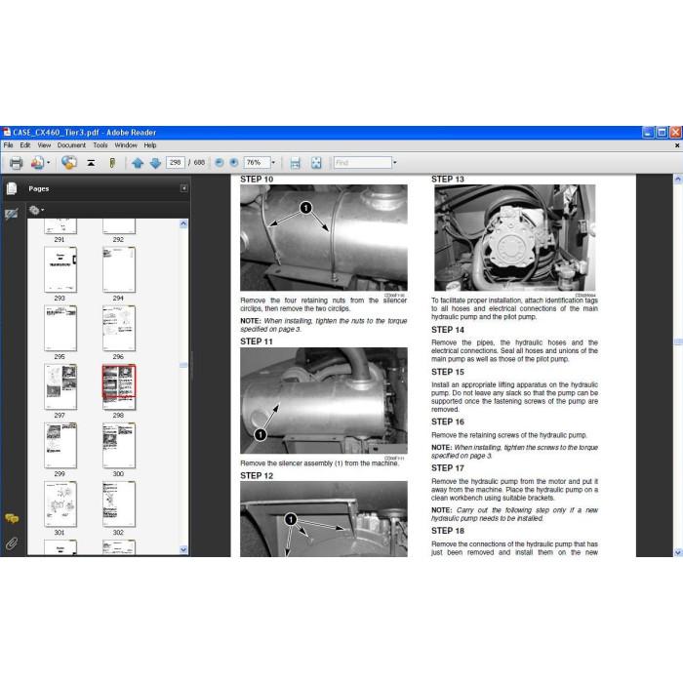Open the Edit menu
This screenshot has height=683, width=683.
(x=25, y=145)
